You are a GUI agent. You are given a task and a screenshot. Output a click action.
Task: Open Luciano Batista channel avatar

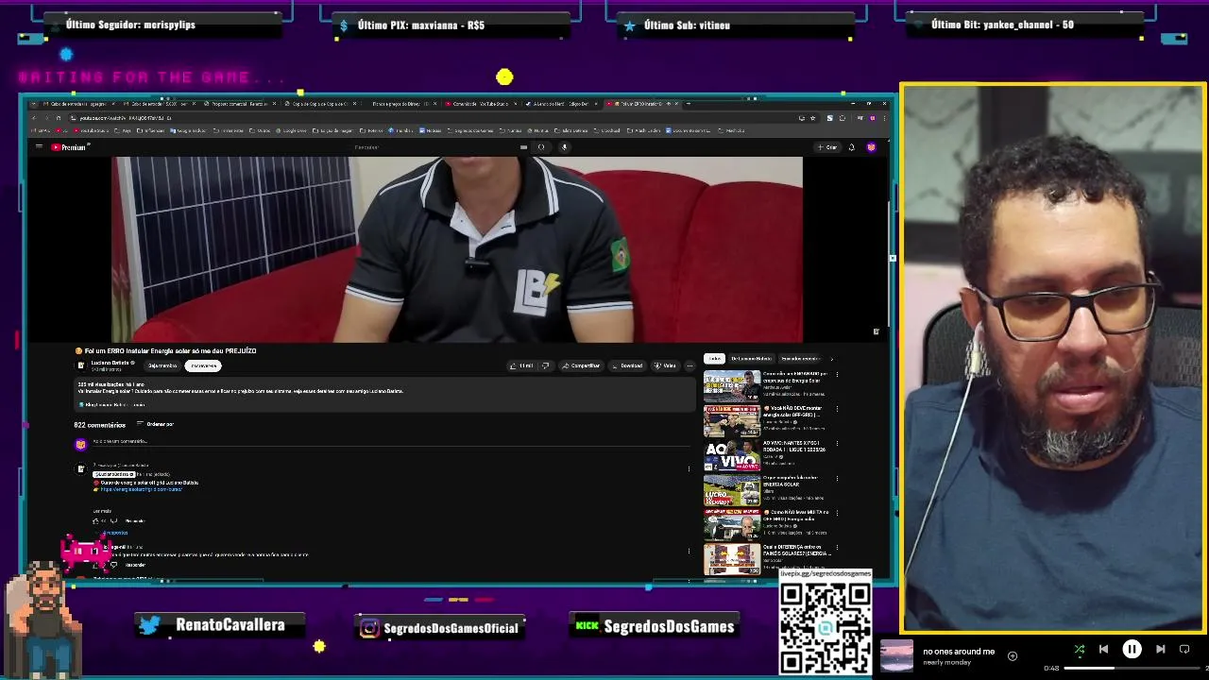[x=81, y=365]
